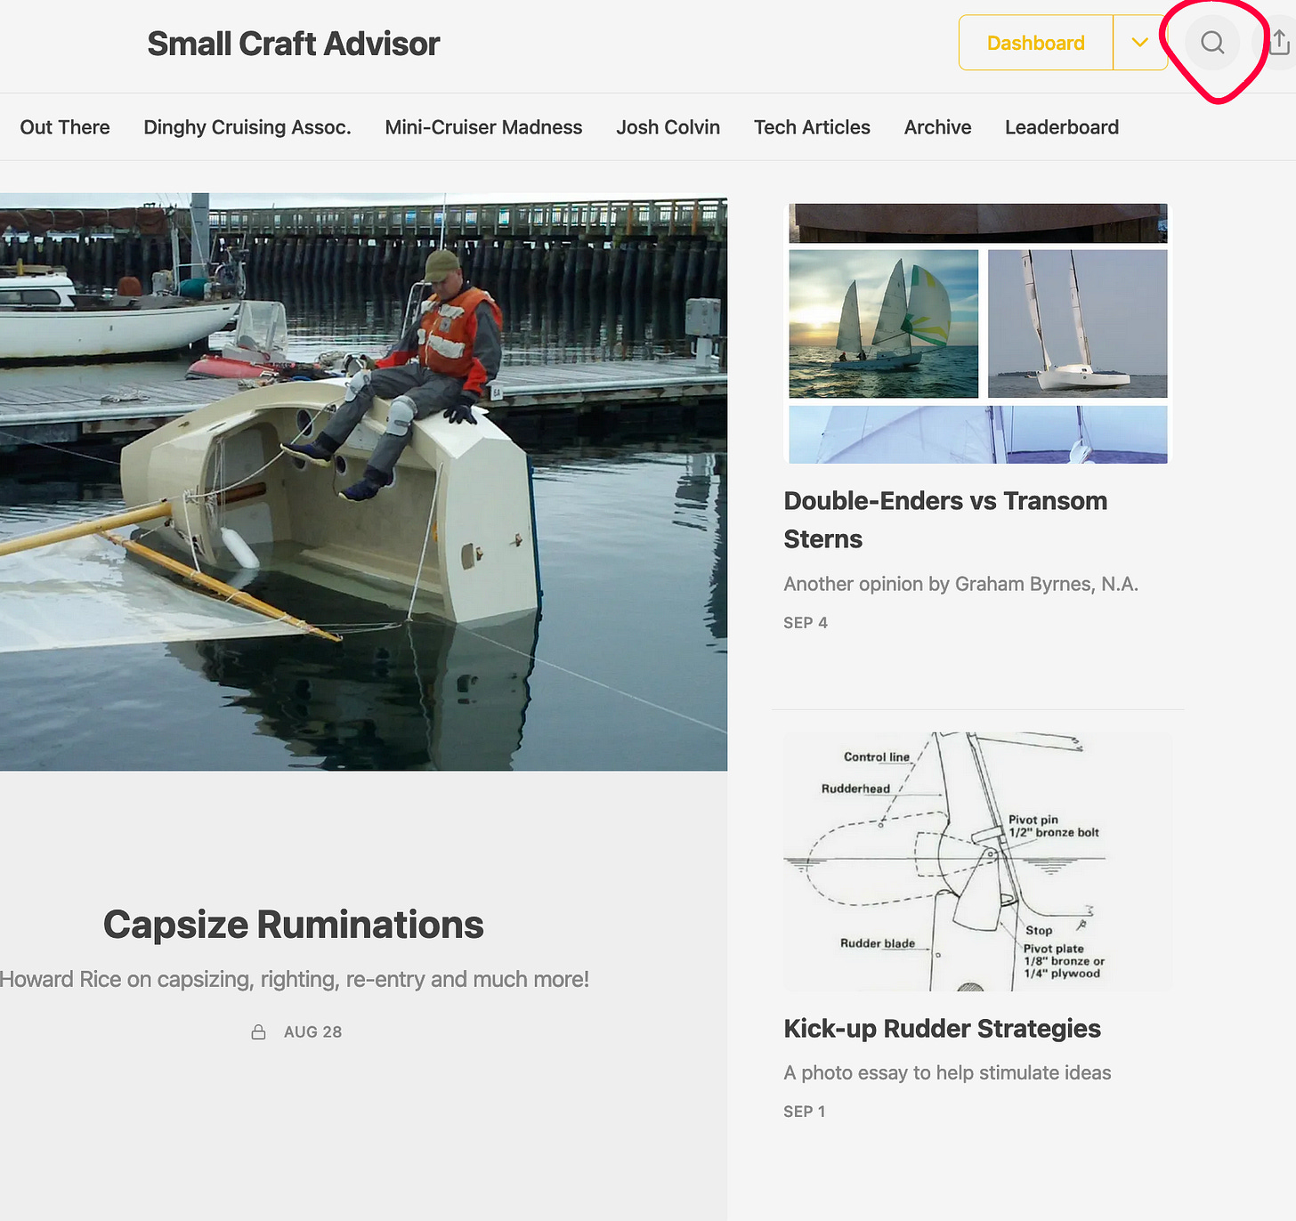Viewport: 1296px width, 1221px height.
Task: Switch to Mini-Cruiser Madness tab
Action: [x=484, y=127]
